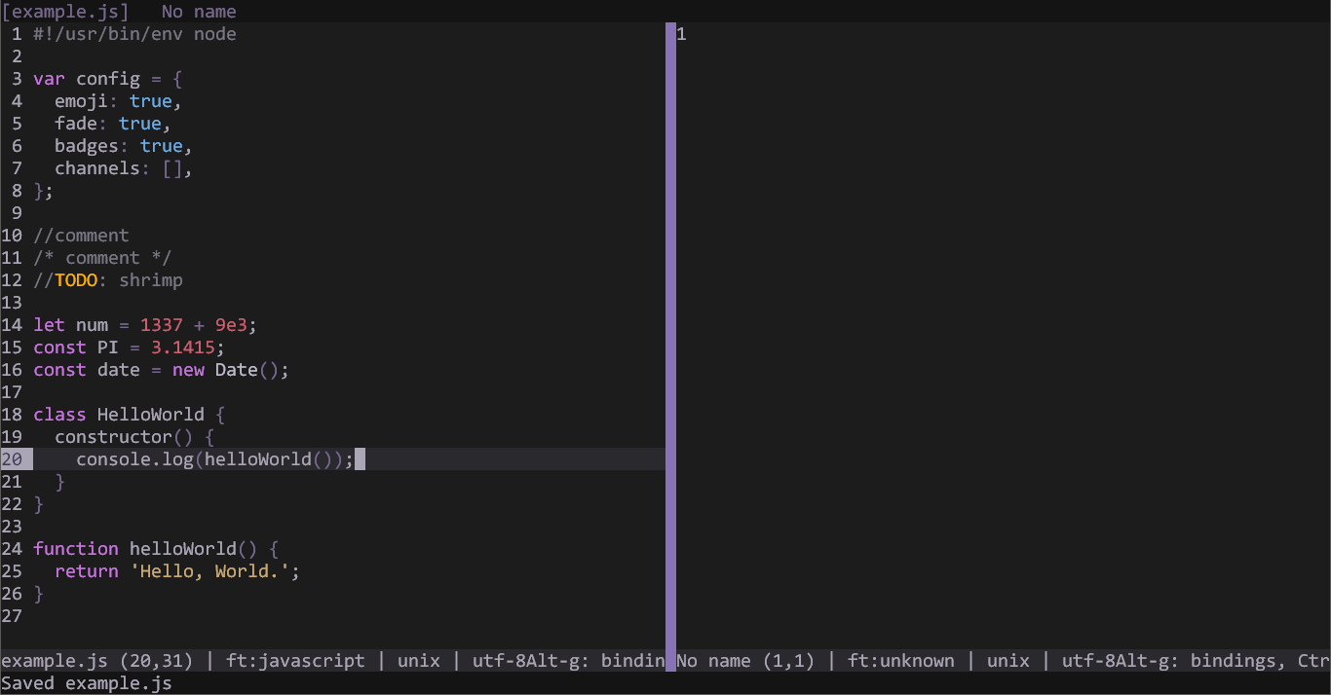
Task: Click the 'channels' property key
Action: [x=97, y=168]
